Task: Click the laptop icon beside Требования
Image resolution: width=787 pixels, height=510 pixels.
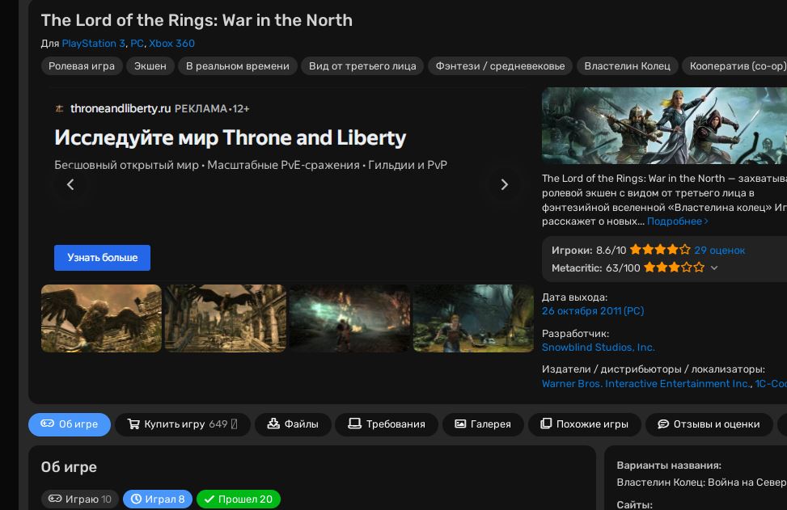Action: (x=354, y=424)
